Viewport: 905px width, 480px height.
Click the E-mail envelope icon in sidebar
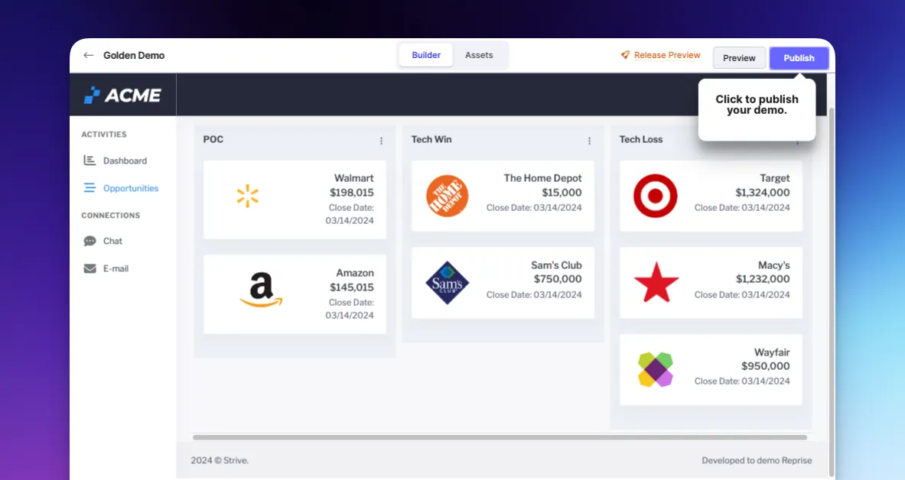(90, 268)
